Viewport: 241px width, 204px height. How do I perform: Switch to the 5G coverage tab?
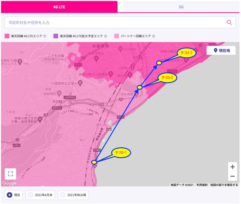point(181,7)
